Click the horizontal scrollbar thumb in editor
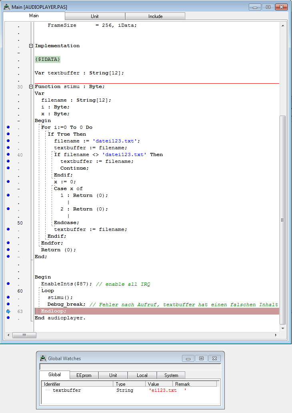292x413 pixels. [24, 335]
